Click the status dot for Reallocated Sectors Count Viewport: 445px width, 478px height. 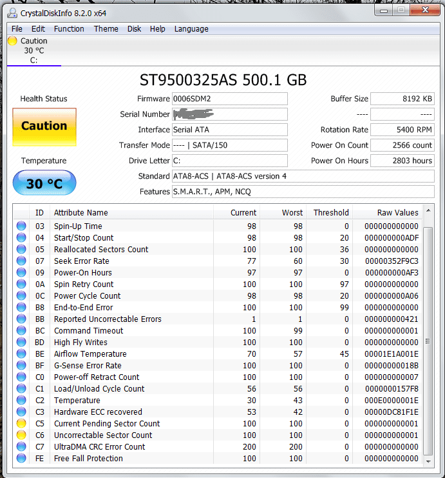point(21,249)
